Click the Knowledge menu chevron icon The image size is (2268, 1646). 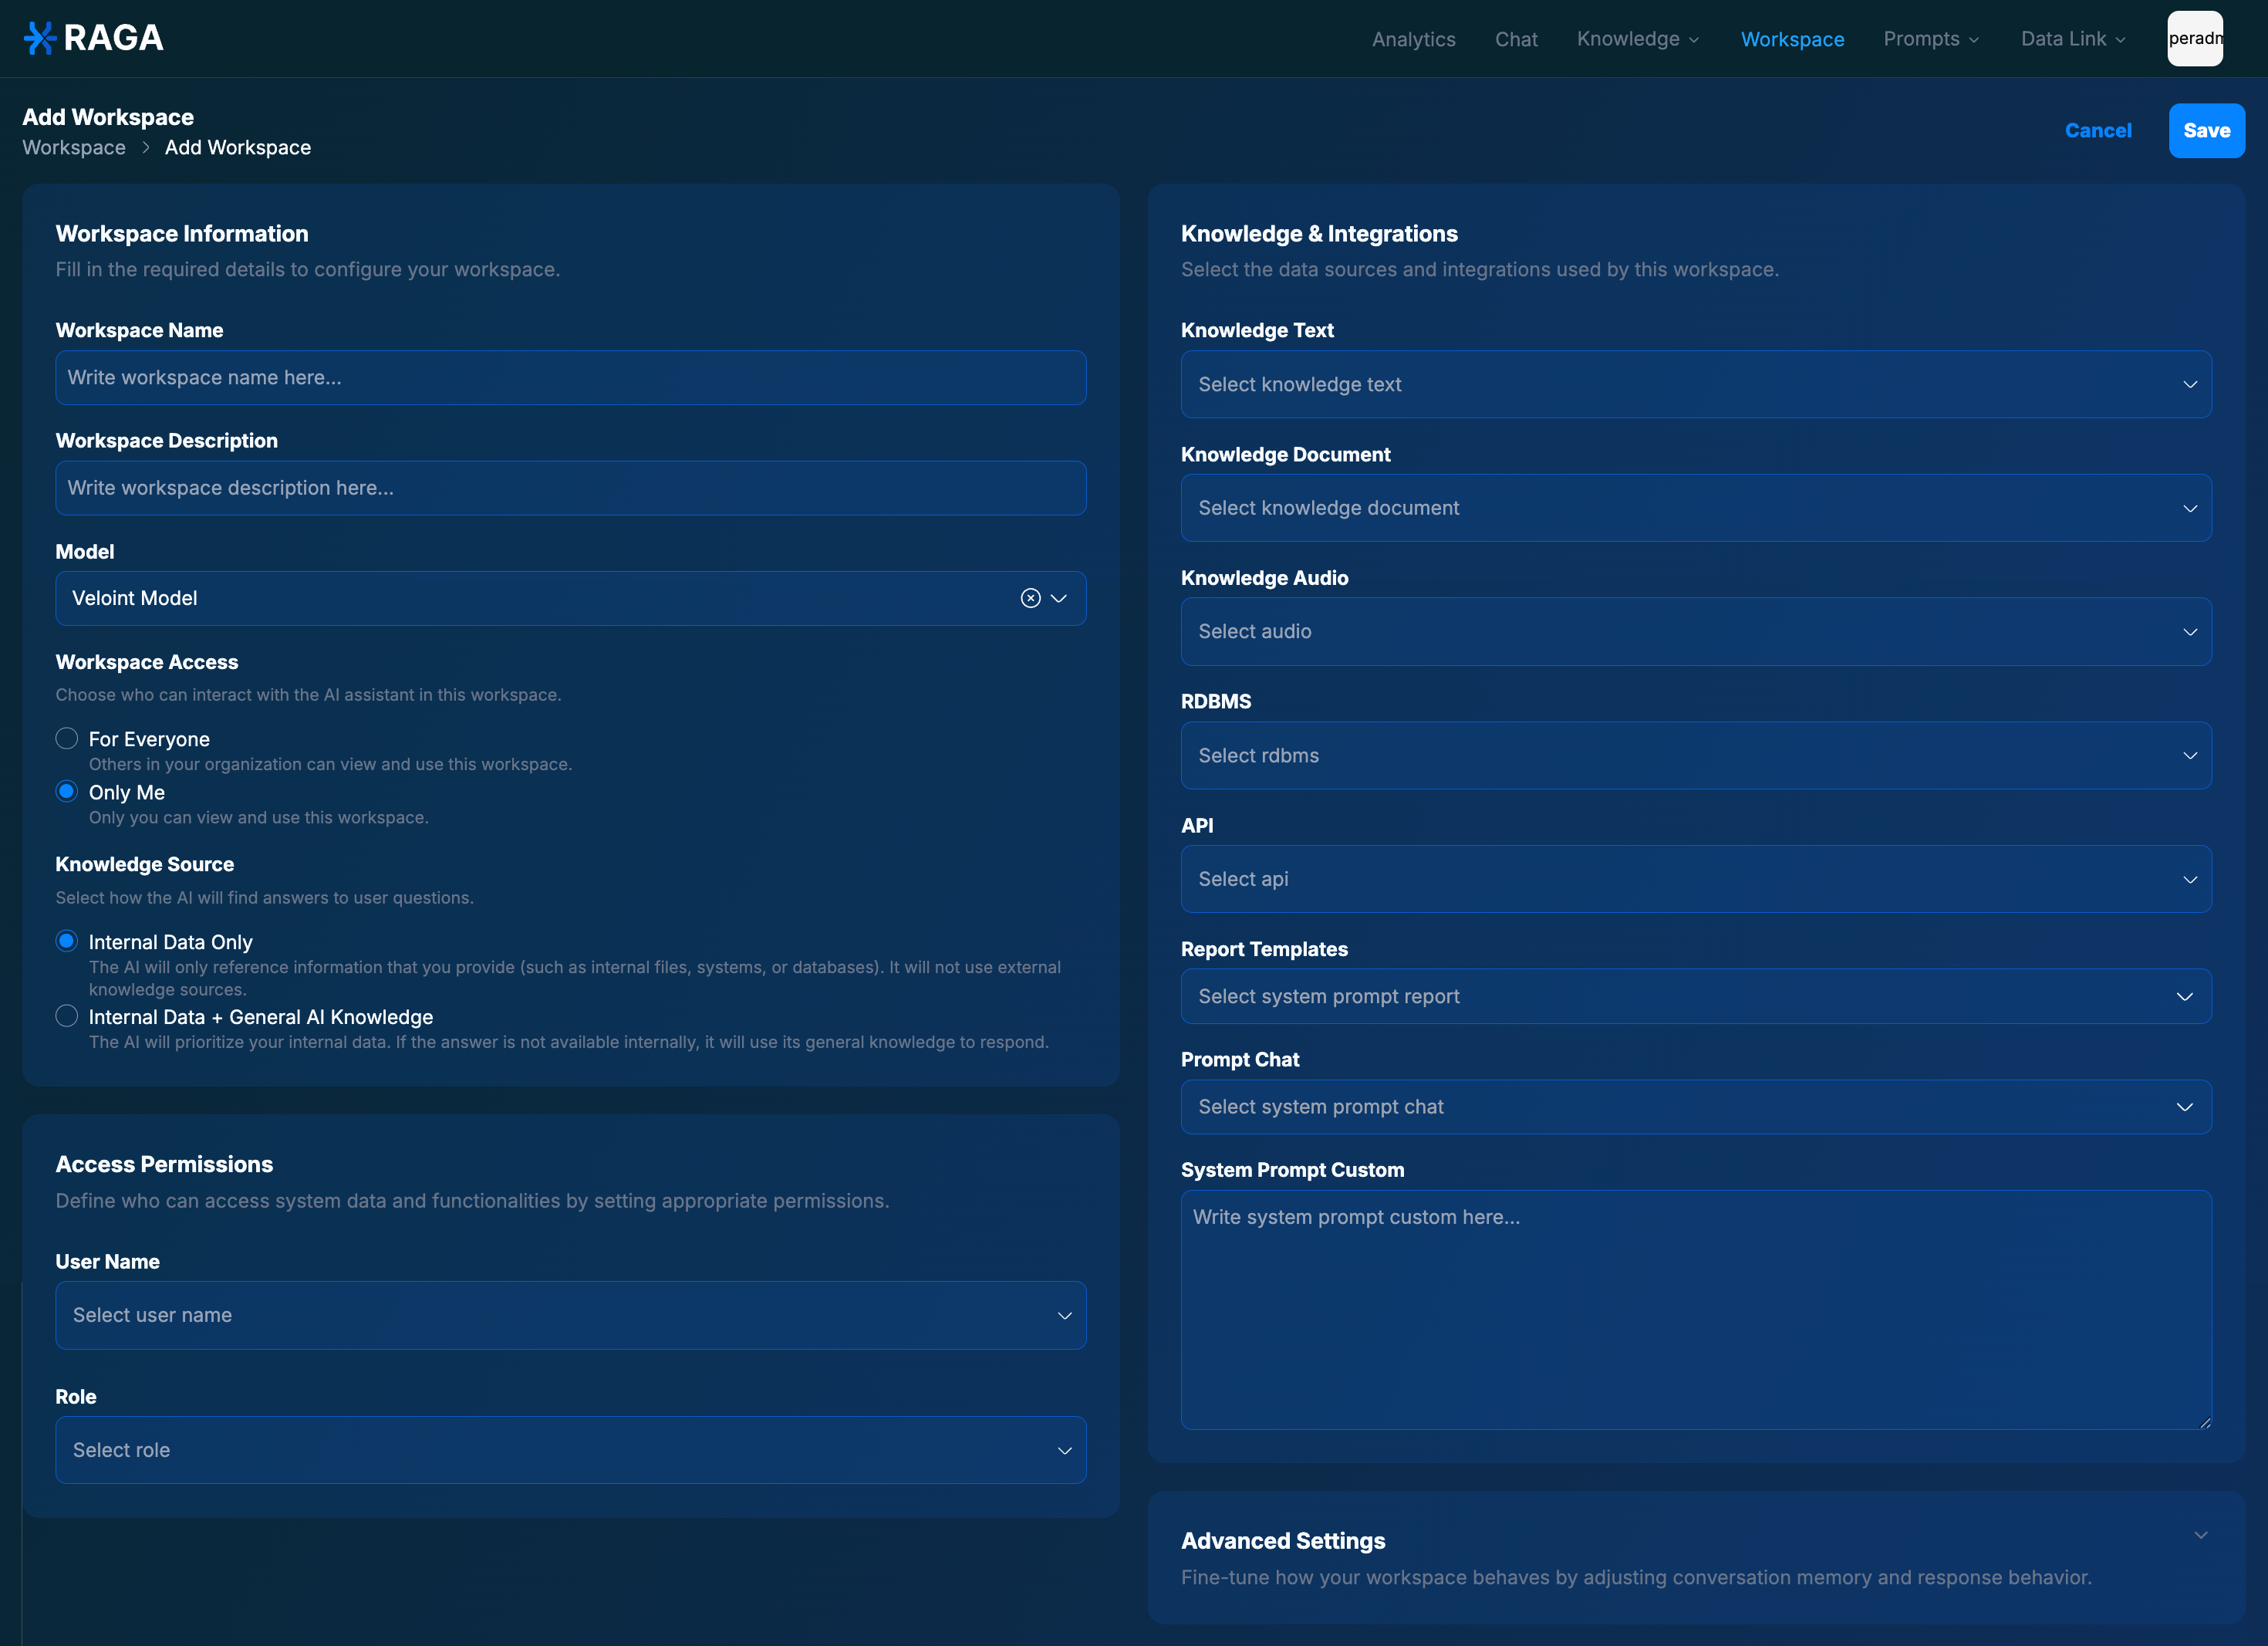point(1694,40)
